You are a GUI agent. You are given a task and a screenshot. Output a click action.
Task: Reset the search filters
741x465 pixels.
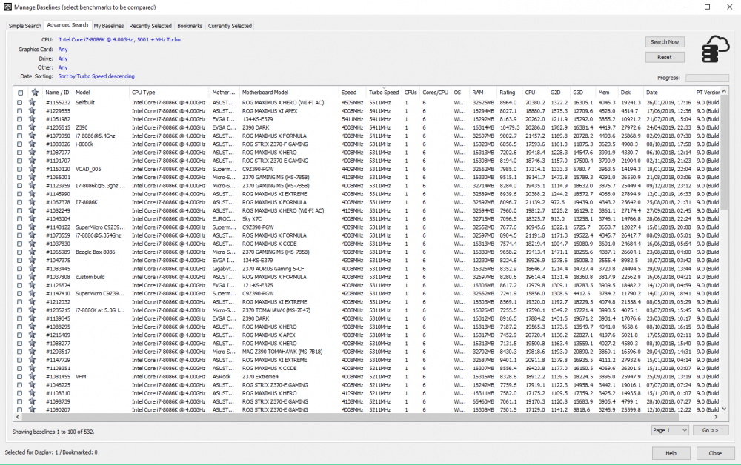pos(664,56)
